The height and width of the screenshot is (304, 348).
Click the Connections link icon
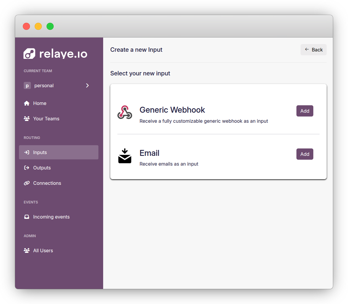[27, 183]
